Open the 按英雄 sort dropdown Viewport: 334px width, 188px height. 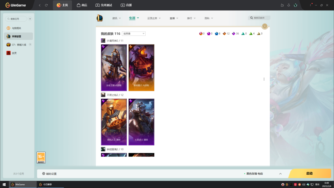(134, 34)
